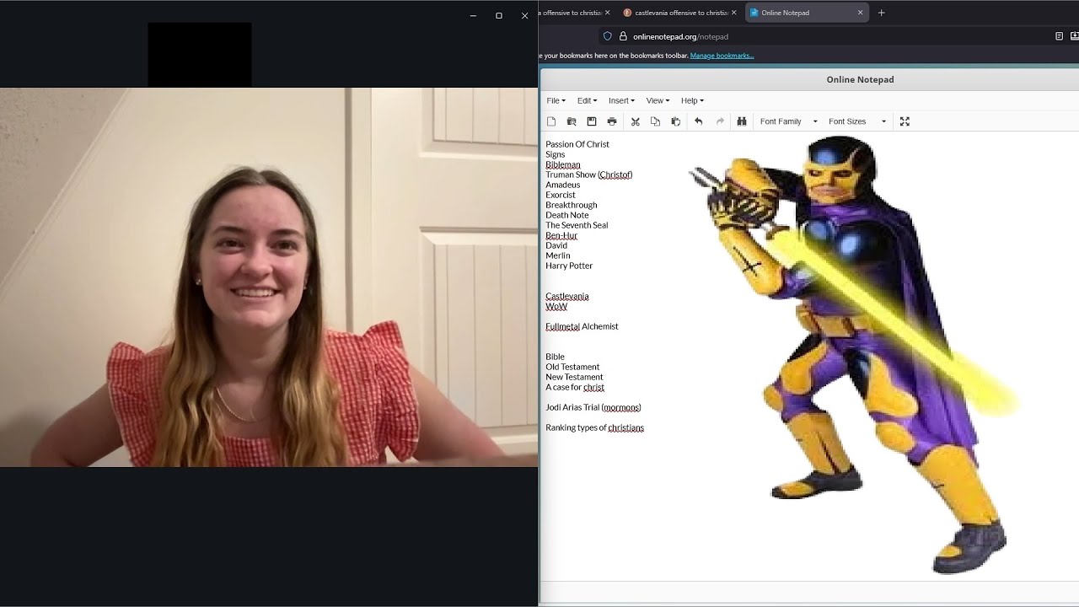
Task: Maximize the video call window
Action: 498,15
